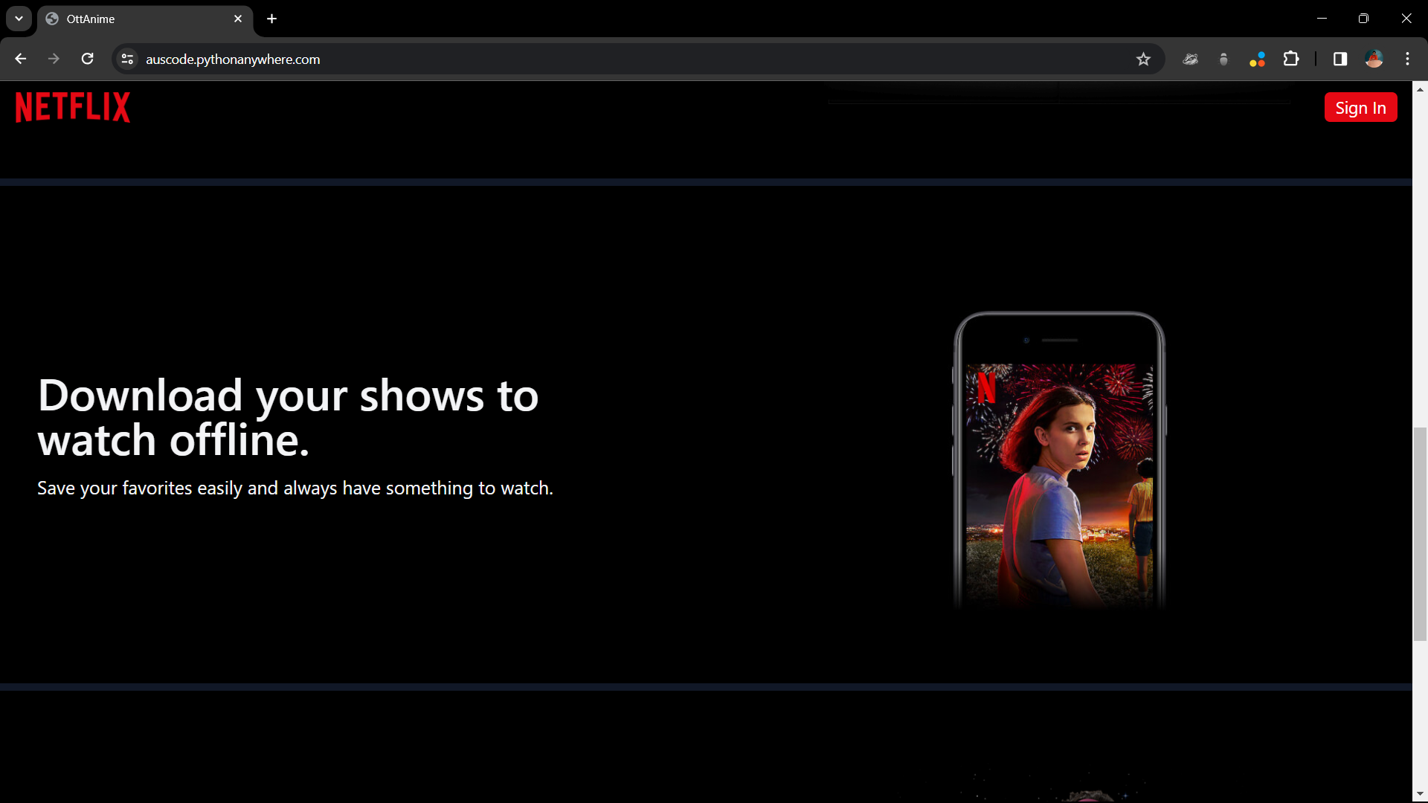The image size is (1428, 803).
Task: Close the OttAnime tab
Action: point(238,19)
